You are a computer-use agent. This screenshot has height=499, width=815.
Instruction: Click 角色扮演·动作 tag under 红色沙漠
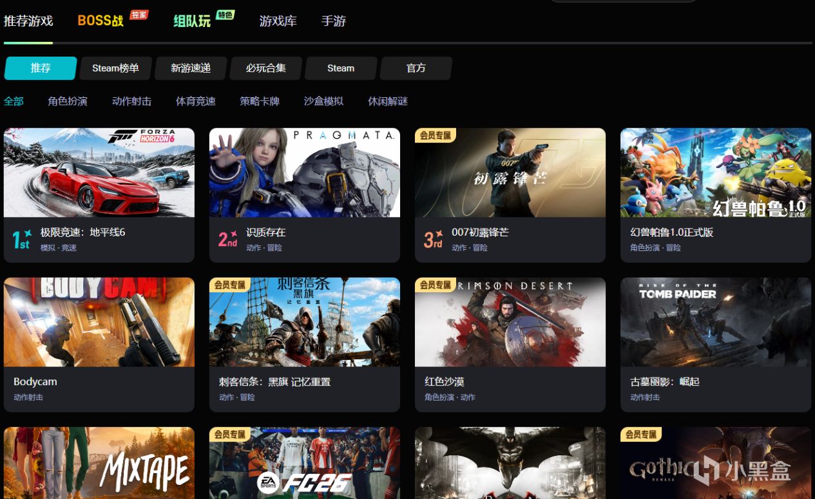(x=450, y=397)
